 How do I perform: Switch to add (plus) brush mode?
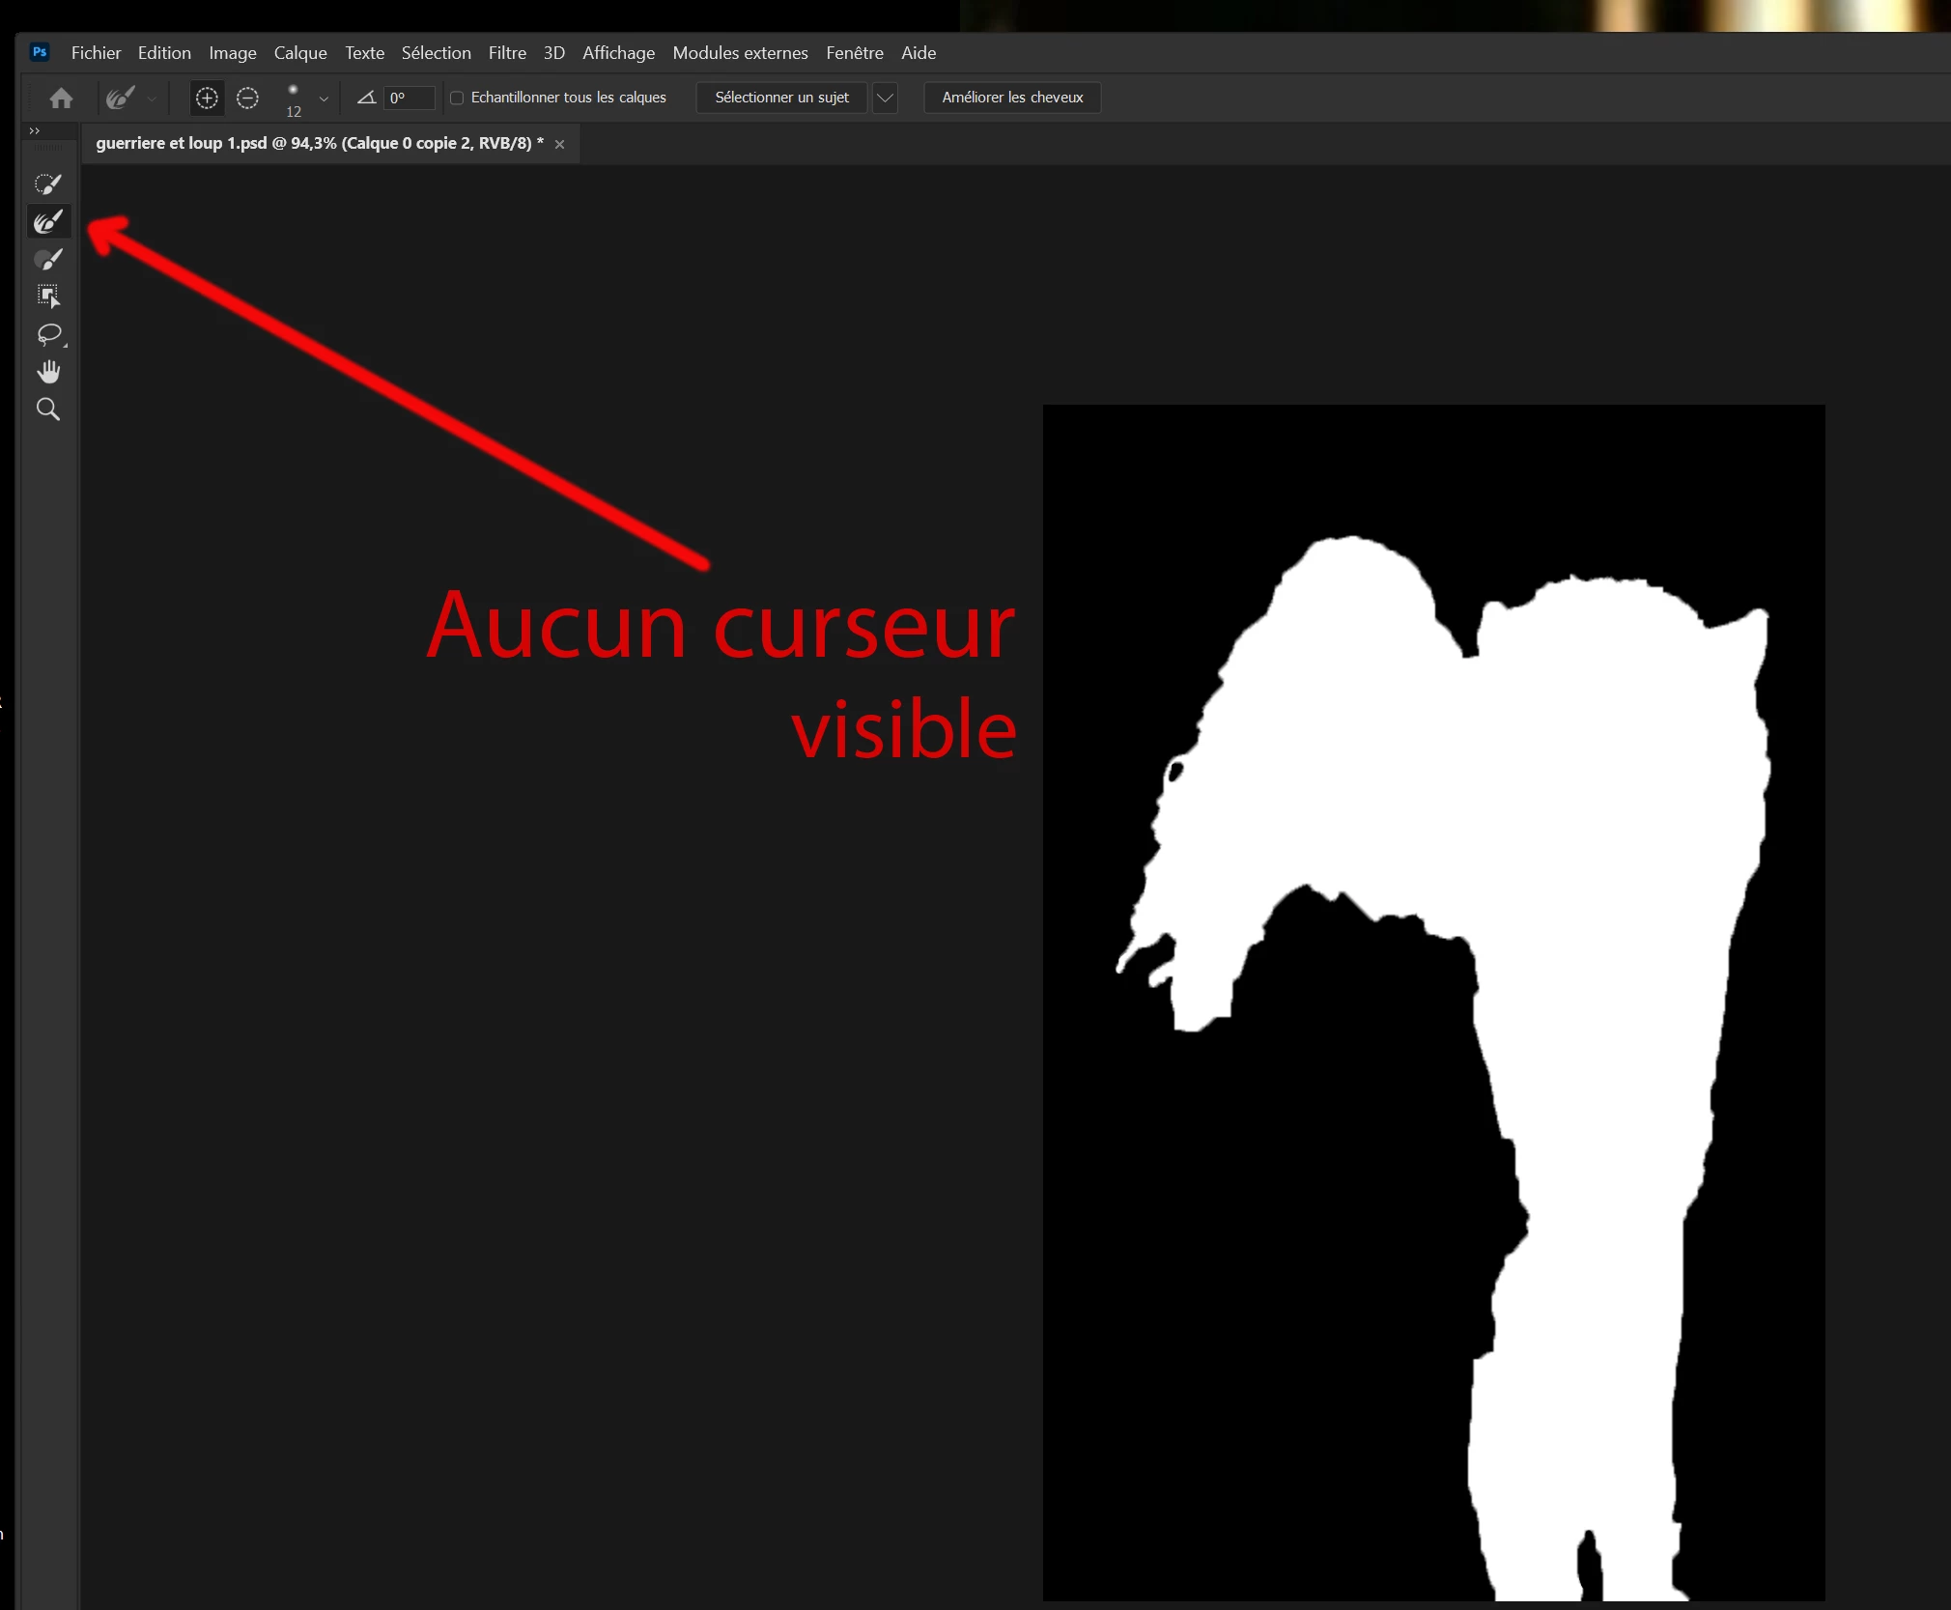point(207,98)
